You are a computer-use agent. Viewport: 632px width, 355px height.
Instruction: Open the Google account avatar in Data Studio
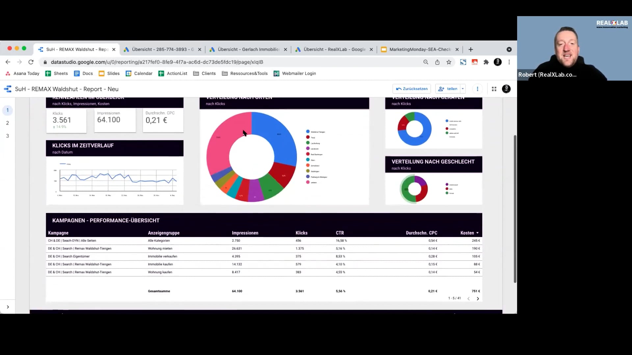[x=506, y=89]
